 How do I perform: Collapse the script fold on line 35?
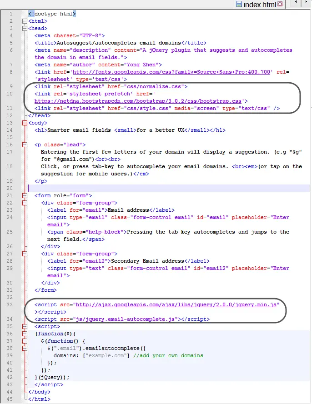[25, 326]
